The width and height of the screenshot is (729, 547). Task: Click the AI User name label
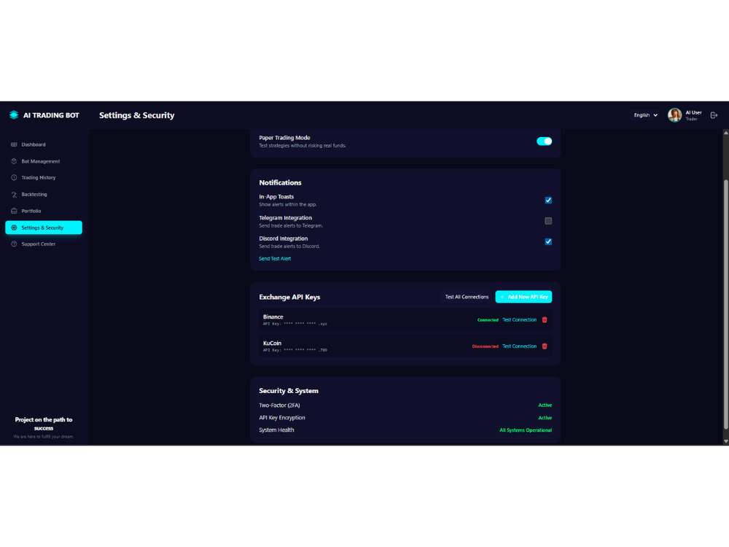tap(693, 112)
